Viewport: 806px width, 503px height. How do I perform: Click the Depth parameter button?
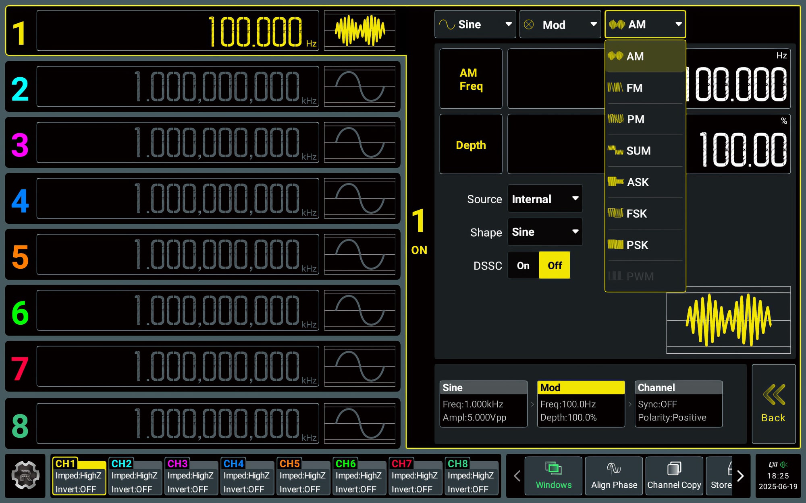(x=471, y=144)
